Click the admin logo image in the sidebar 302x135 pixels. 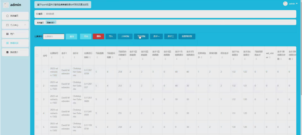pyautogui.click(x=6, y=5)
